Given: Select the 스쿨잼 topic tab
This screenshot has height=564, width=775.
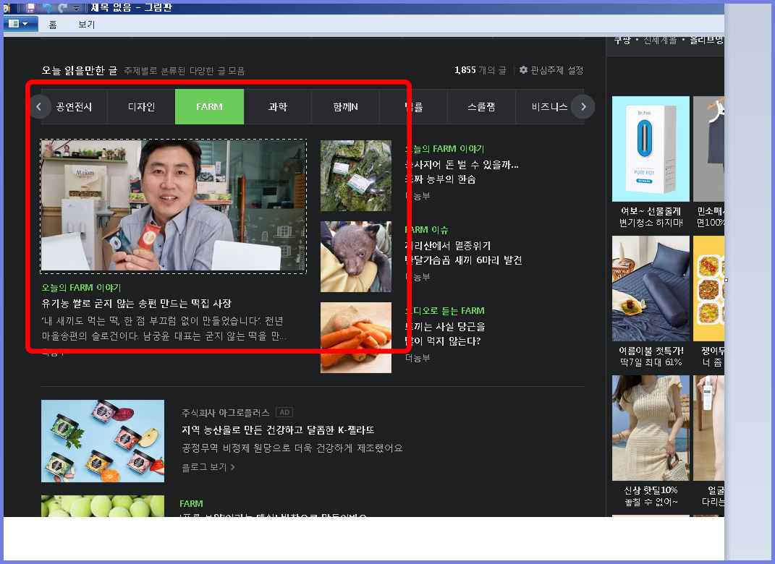Looking at the screenshot, I should pyautogui.click(x=481, y=107).
